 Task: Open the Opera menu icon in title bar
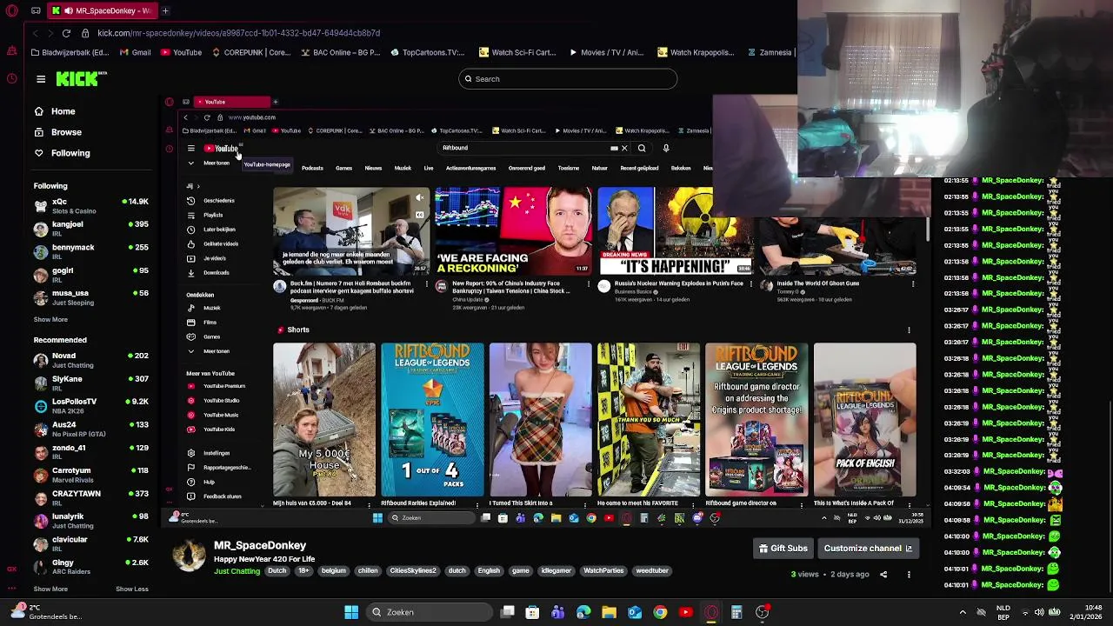11,10
